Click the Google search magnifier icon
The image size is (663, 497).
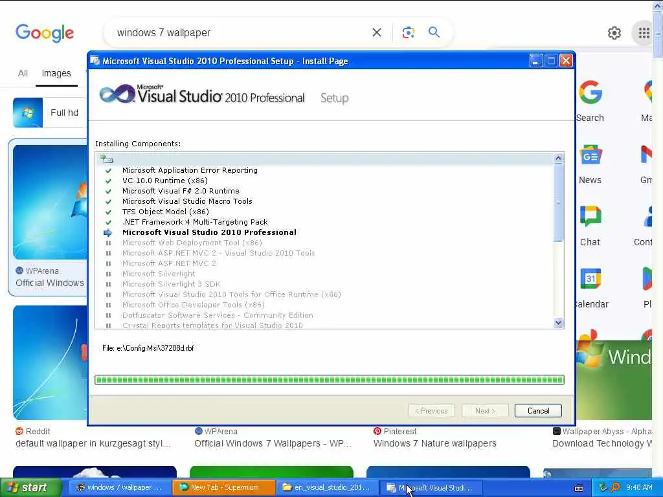pos(434,32)
